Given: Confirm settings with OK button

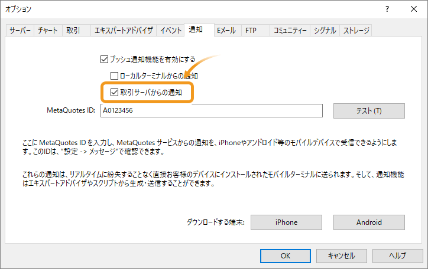Looking at the screenshot, I should (x=286, y=256).
